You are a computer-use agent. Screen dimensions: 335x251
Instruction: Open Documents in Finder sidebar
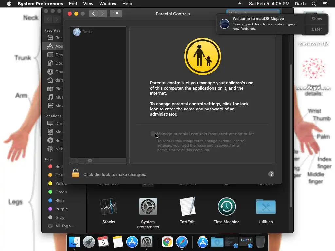(x=55, y=63)
